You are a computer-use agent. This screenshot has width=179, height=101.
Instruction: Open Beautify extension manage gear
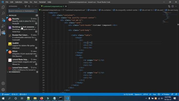tap(36, 23)
